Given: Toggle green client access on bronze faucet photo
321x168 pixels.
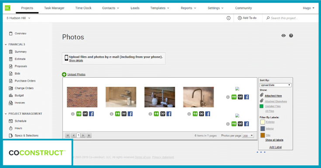Looking at the screenshot, I should tap(195, 114).
